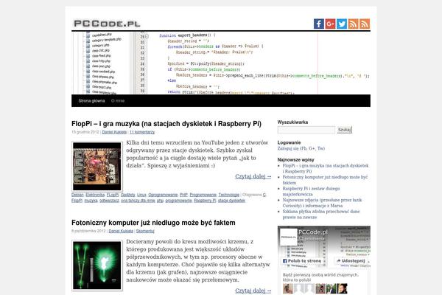The image size is (442, 295).
Task: Click the search input field
Action: pyautogui.click(x=306, y=130)
